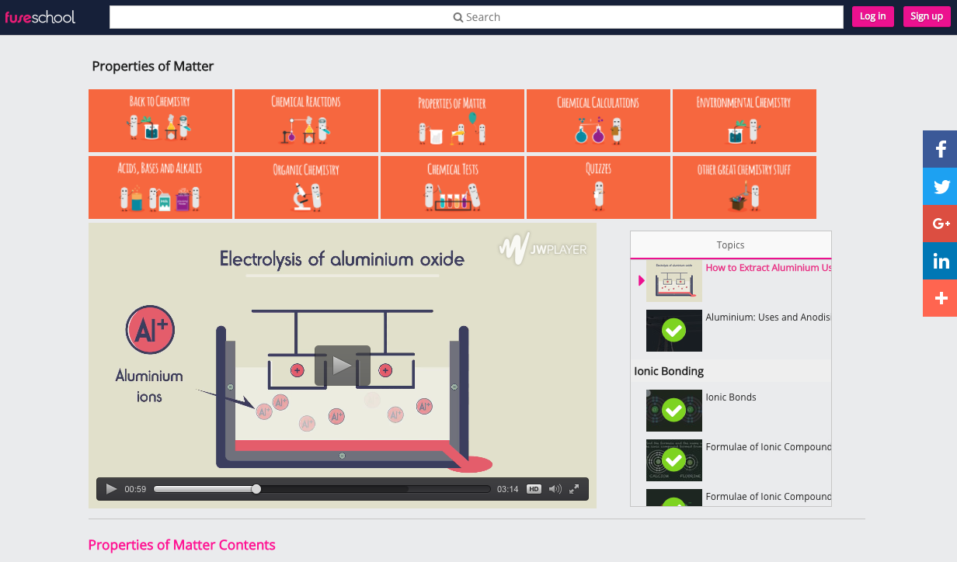Open the Ionic Bonds video thumbnail
This screenshot has width=957, height=562.
point(673,410)
